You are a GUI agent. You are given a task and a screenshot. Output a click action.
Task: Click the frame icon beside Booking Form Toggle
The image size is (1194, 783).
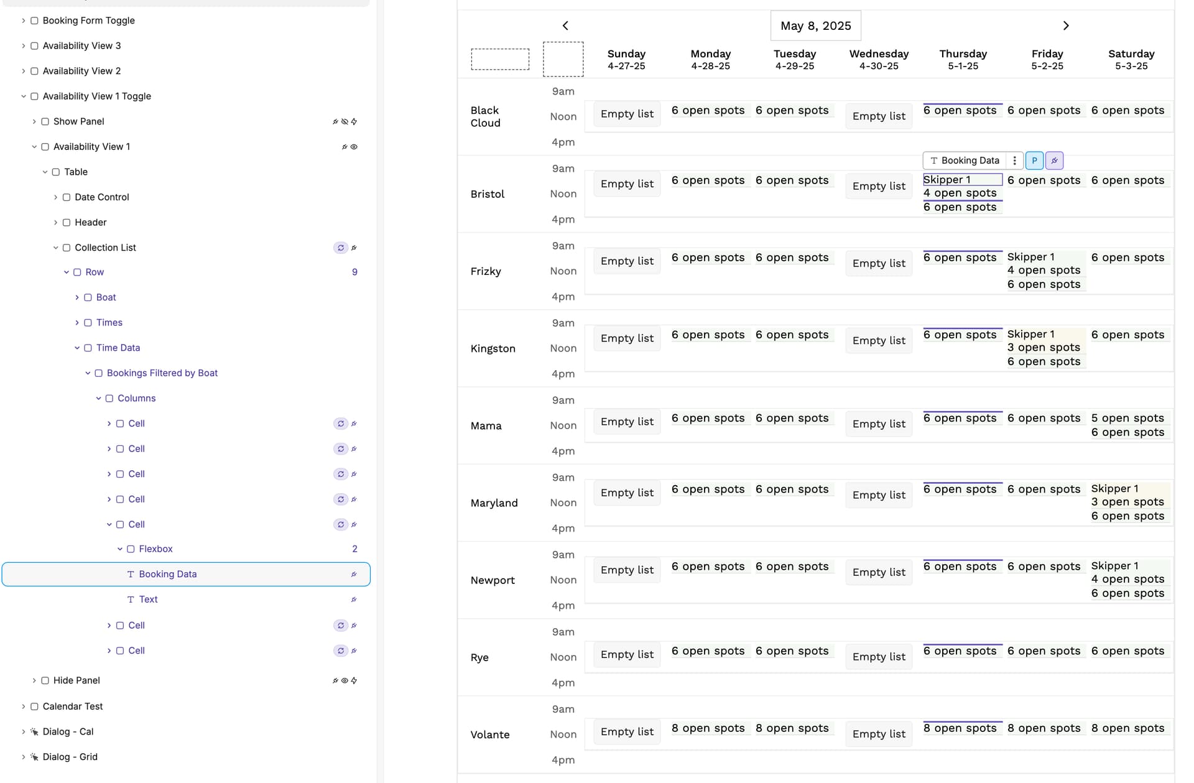(x=34, y=21)
